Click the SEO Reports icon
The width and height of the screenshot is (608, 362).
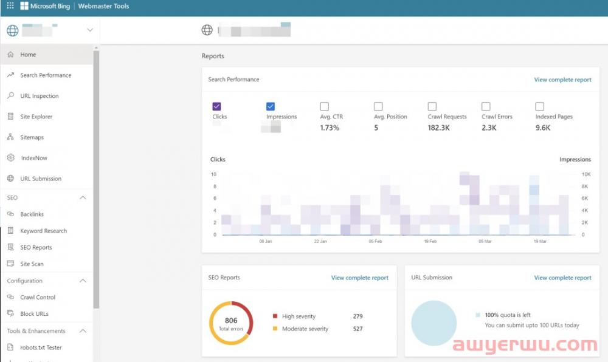click(10, 247)
